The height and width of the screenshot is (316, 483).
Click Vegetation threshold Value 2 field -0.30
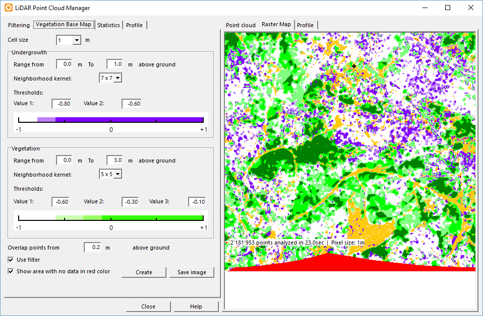coord(130,202)
